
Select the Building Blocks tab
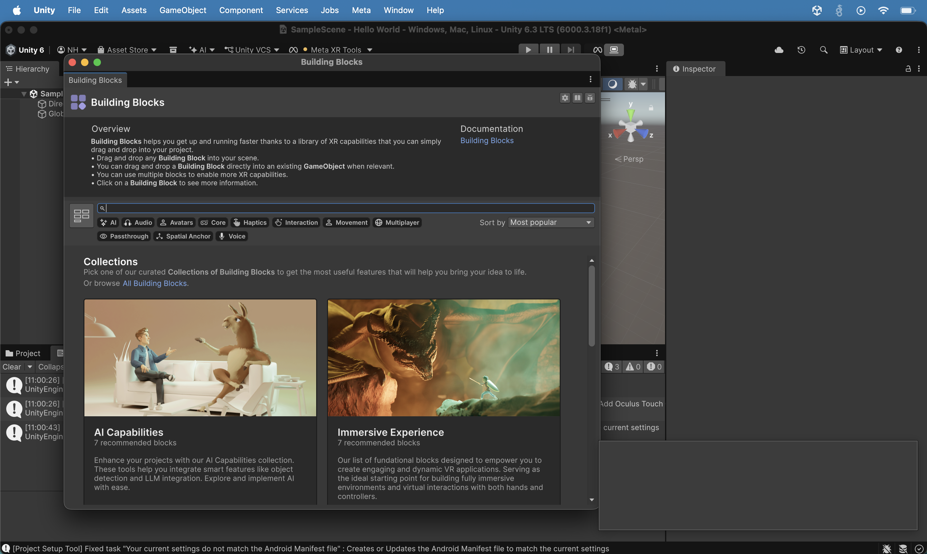[95, 80]
